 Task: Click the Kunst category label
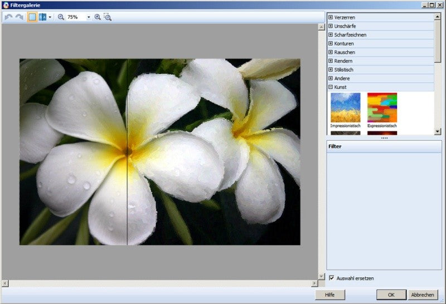click(340, 87)
